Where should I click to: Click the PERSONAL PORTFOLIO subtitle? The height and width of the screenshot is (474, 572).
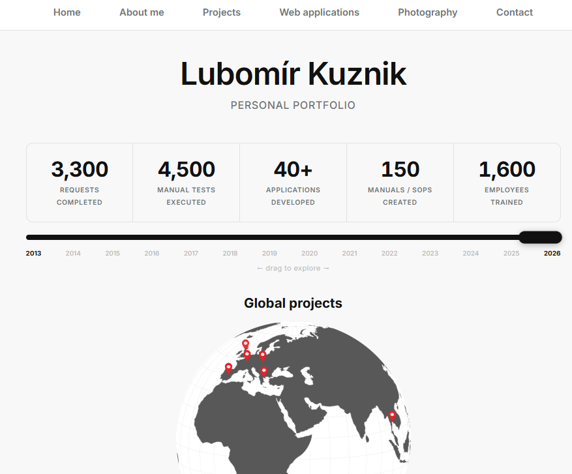(293, 106)
